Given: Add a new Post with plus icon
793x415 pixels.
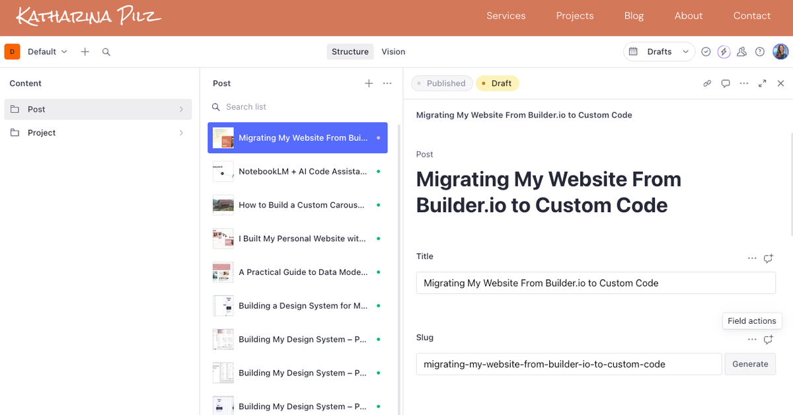Looking at the screenshot, I should coord(369,83).
